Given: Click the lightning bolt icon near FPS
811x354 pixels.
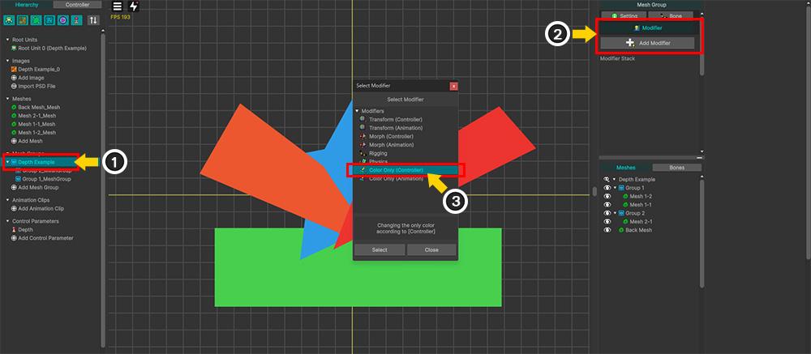Looking at the screenshot, I should point(134,6).
